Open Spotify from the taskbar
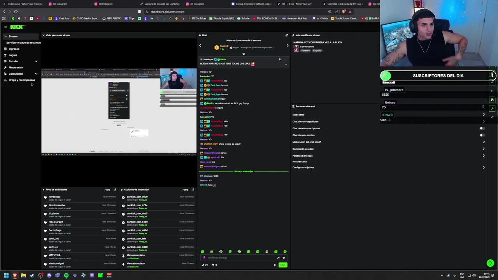498x280 pixels. click(x=66, y=275)
